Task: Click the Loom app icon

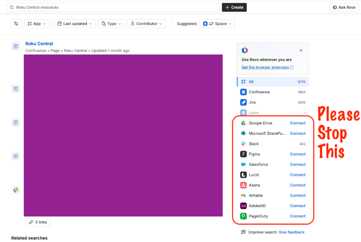Action: [243, 113]
